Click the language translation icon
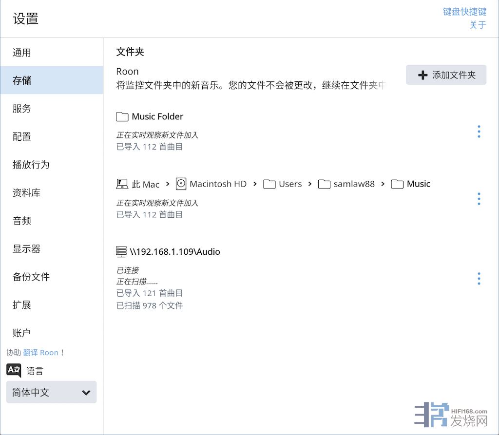499x435 pixels. click(x=14, y=370)
